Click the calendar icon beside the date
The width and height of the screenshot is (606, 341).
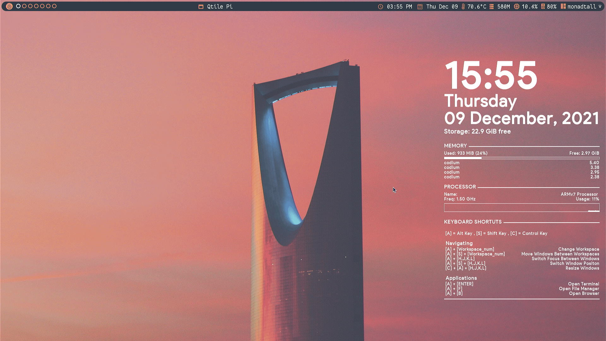coord(420,7)
